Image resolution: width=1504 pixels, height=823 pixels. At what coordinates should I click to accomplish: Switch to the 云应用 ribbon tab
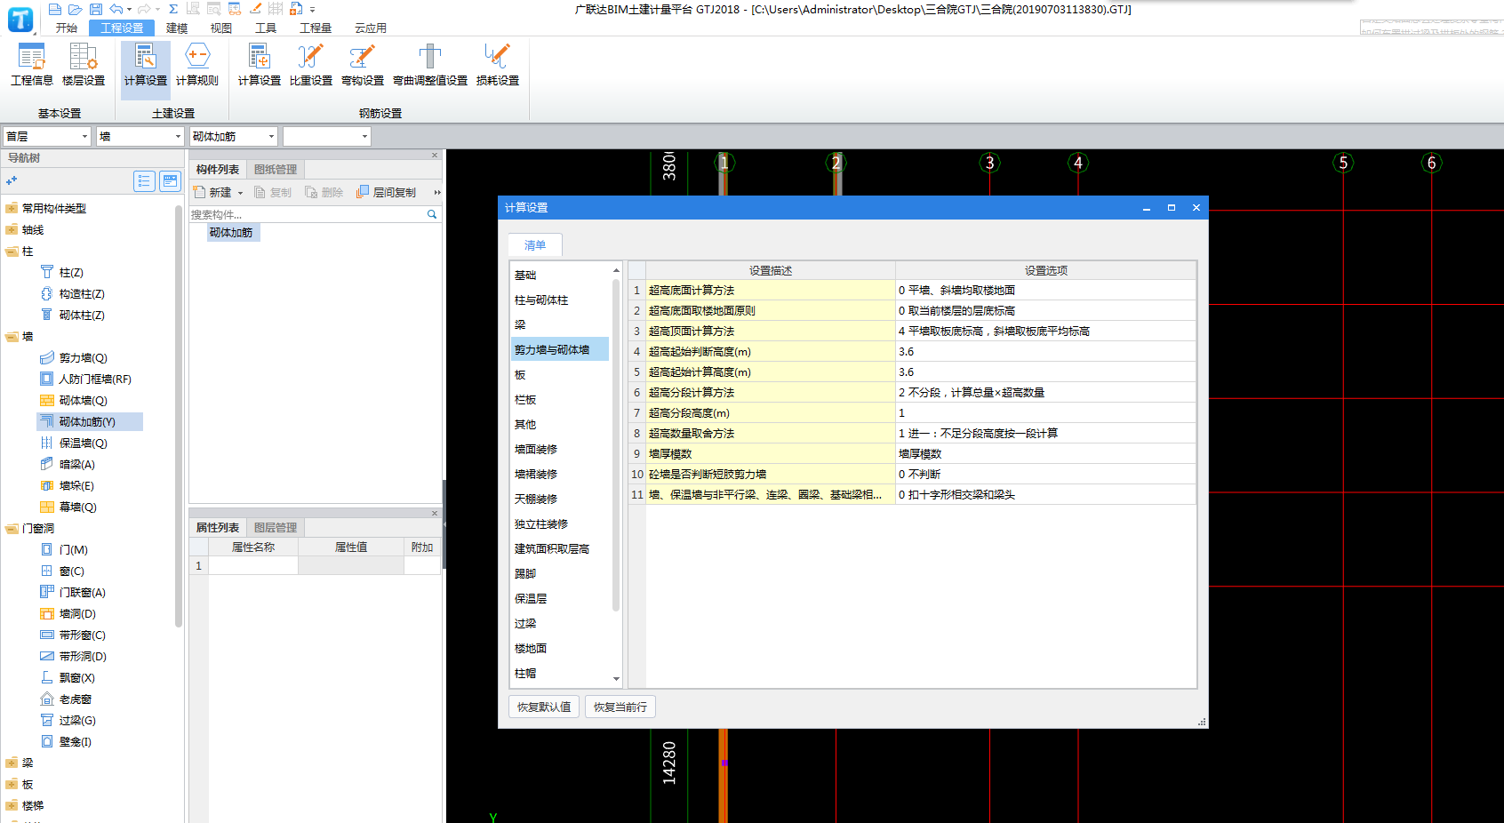[371, 28]
